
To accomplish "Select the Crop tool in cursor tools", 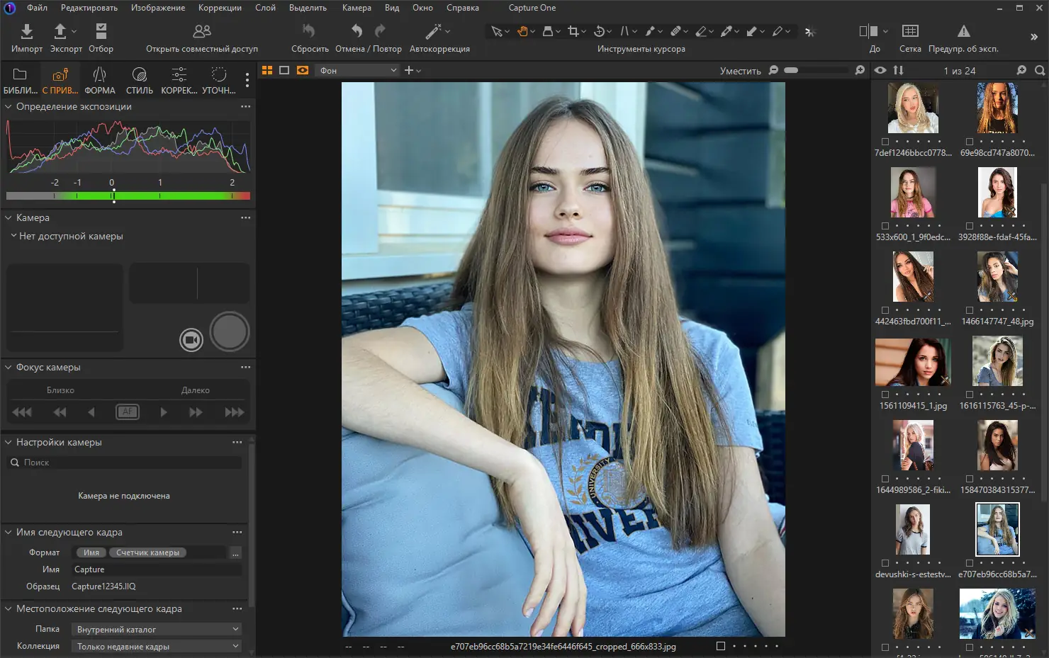I will [x=573, y=31].
